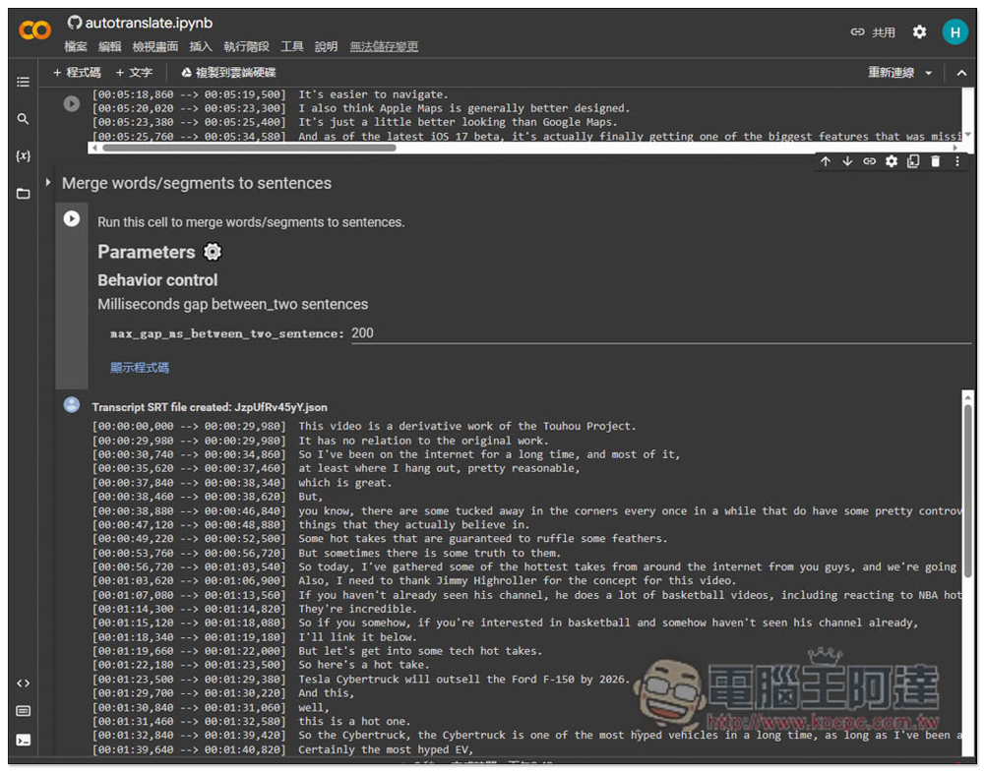Screen dimensions: 984x773
Task: Collapse the Merge words/segments section
Action: coord(47,183)
